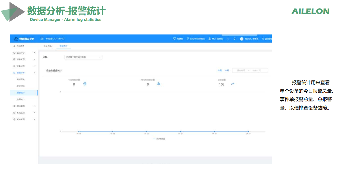Collapse the 数据分析 sidebar menu chevron
341x191 pixels.
click(x=35, y=73)
